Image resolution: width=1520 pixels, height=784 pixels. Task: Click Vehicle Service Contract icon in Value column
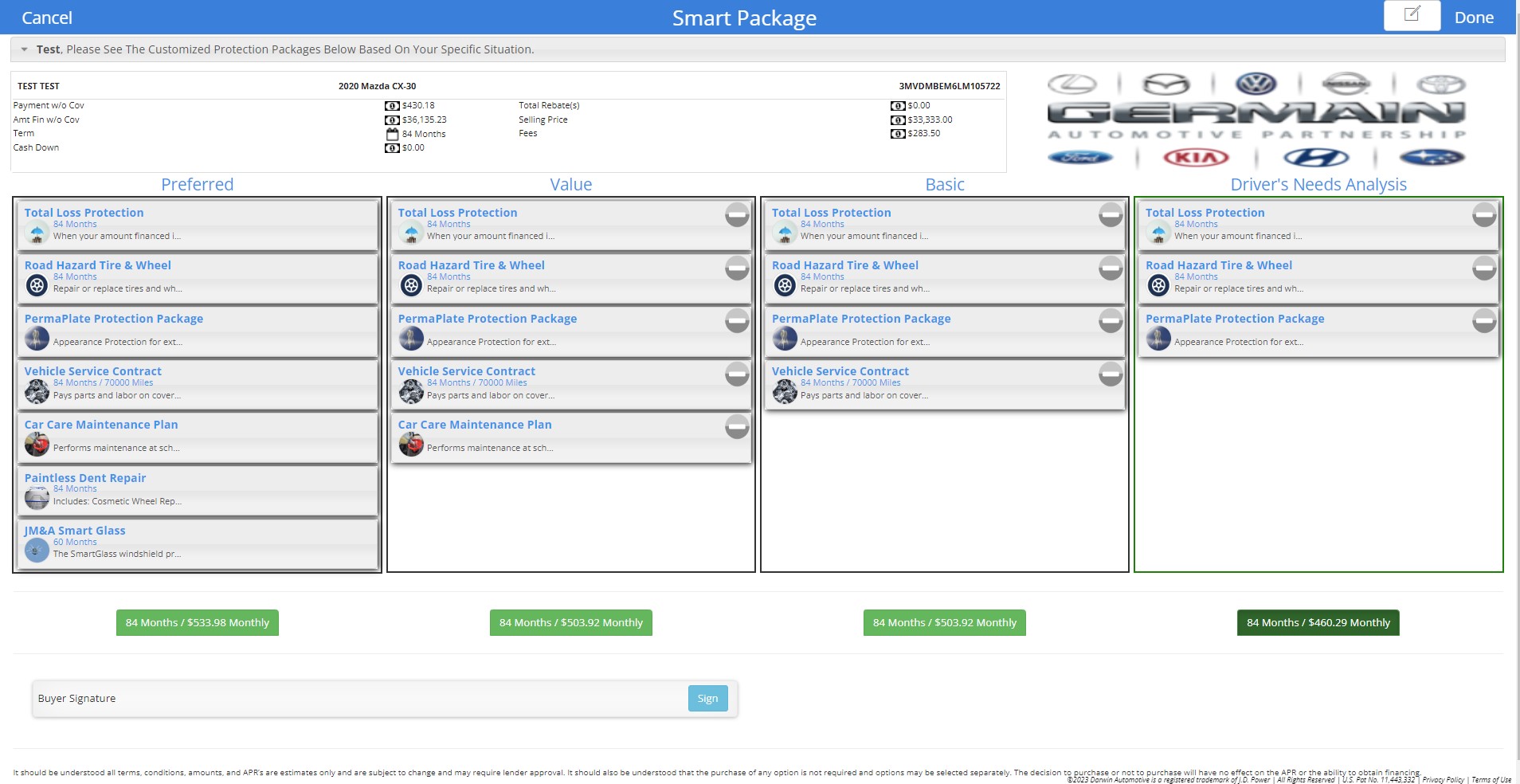pyautogui.click(x=411, y=391)
